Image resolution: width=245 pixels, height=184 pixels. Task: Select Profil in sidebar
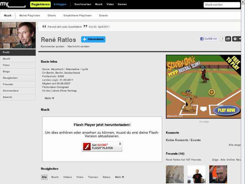pyautogui.click(x=18, y=52)
